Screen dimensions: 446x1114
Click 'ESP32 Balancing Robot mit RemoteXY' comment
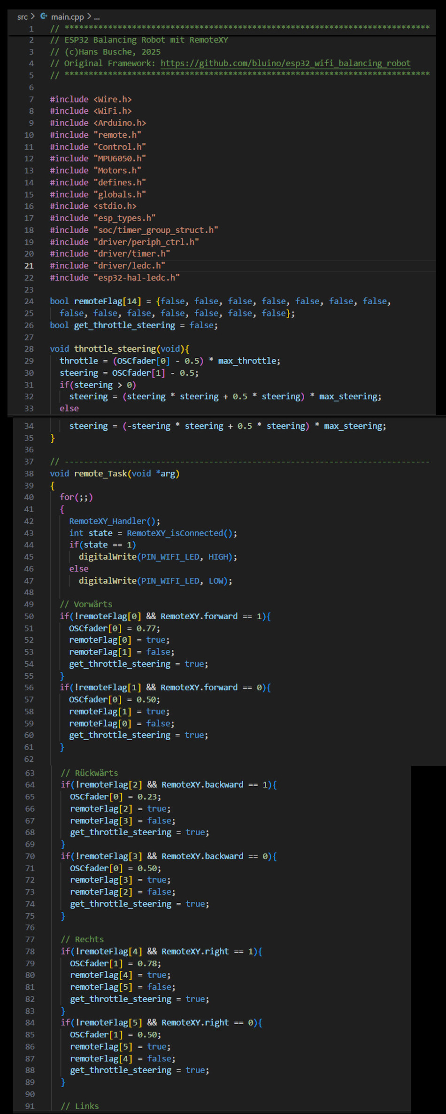point(139,40)
